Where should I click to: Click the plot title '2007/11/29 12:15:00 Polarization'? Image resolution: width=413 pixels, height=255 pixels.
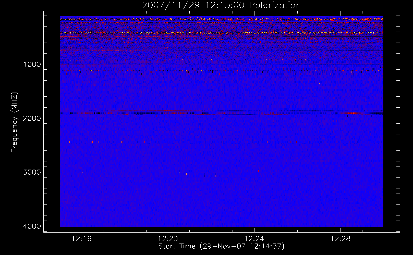(x=221, y=5)
